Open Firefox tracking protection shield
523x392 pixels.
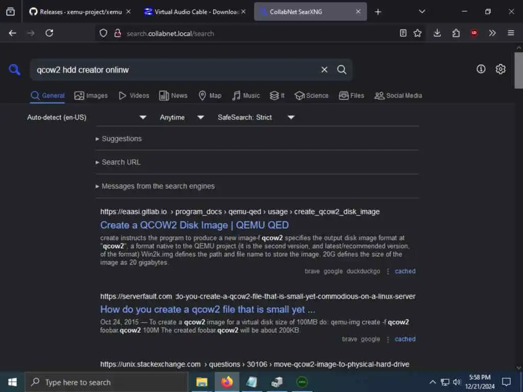pos(103,33)
